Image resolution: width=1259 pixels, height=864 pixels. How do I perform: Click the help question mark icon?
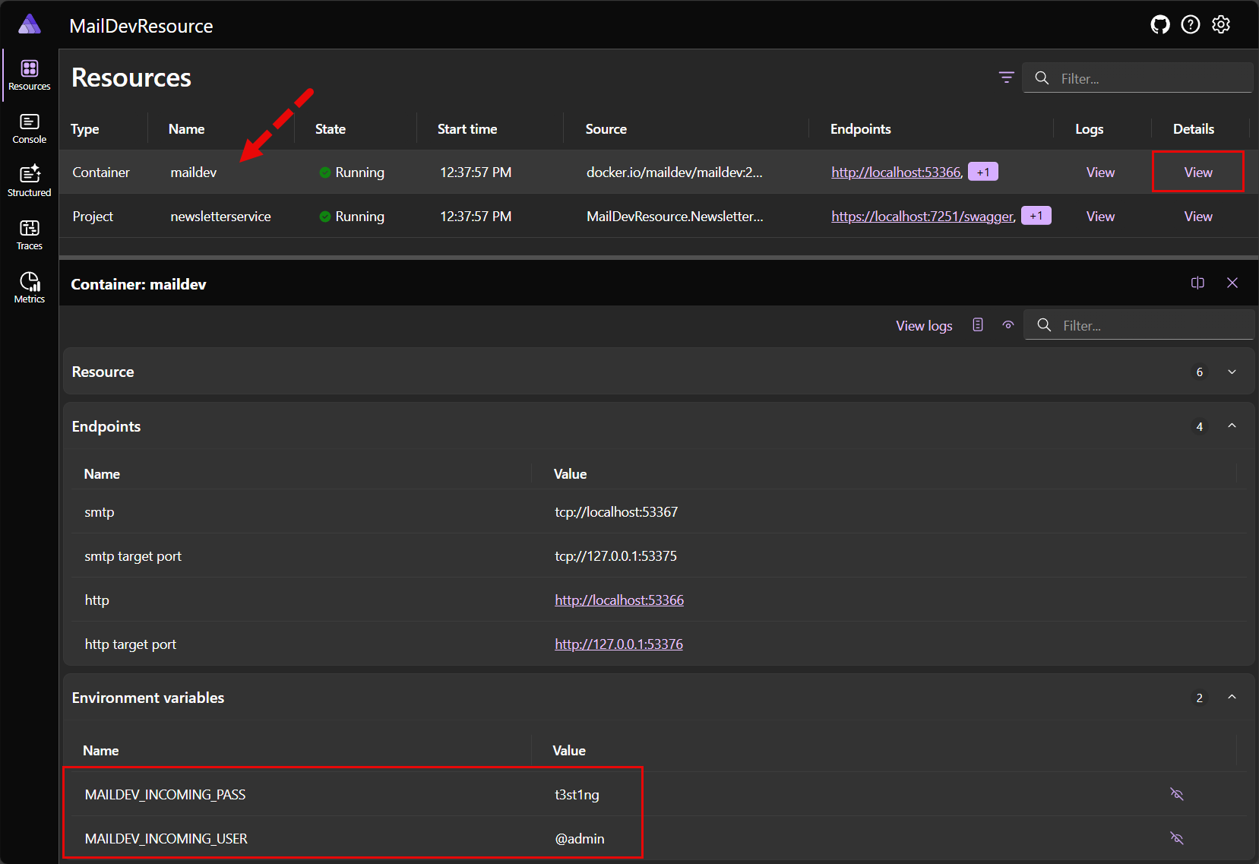click(1190, 25)
